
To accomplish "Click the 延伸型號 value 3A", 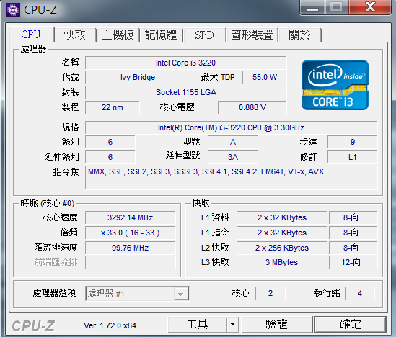I will point(232,157).
